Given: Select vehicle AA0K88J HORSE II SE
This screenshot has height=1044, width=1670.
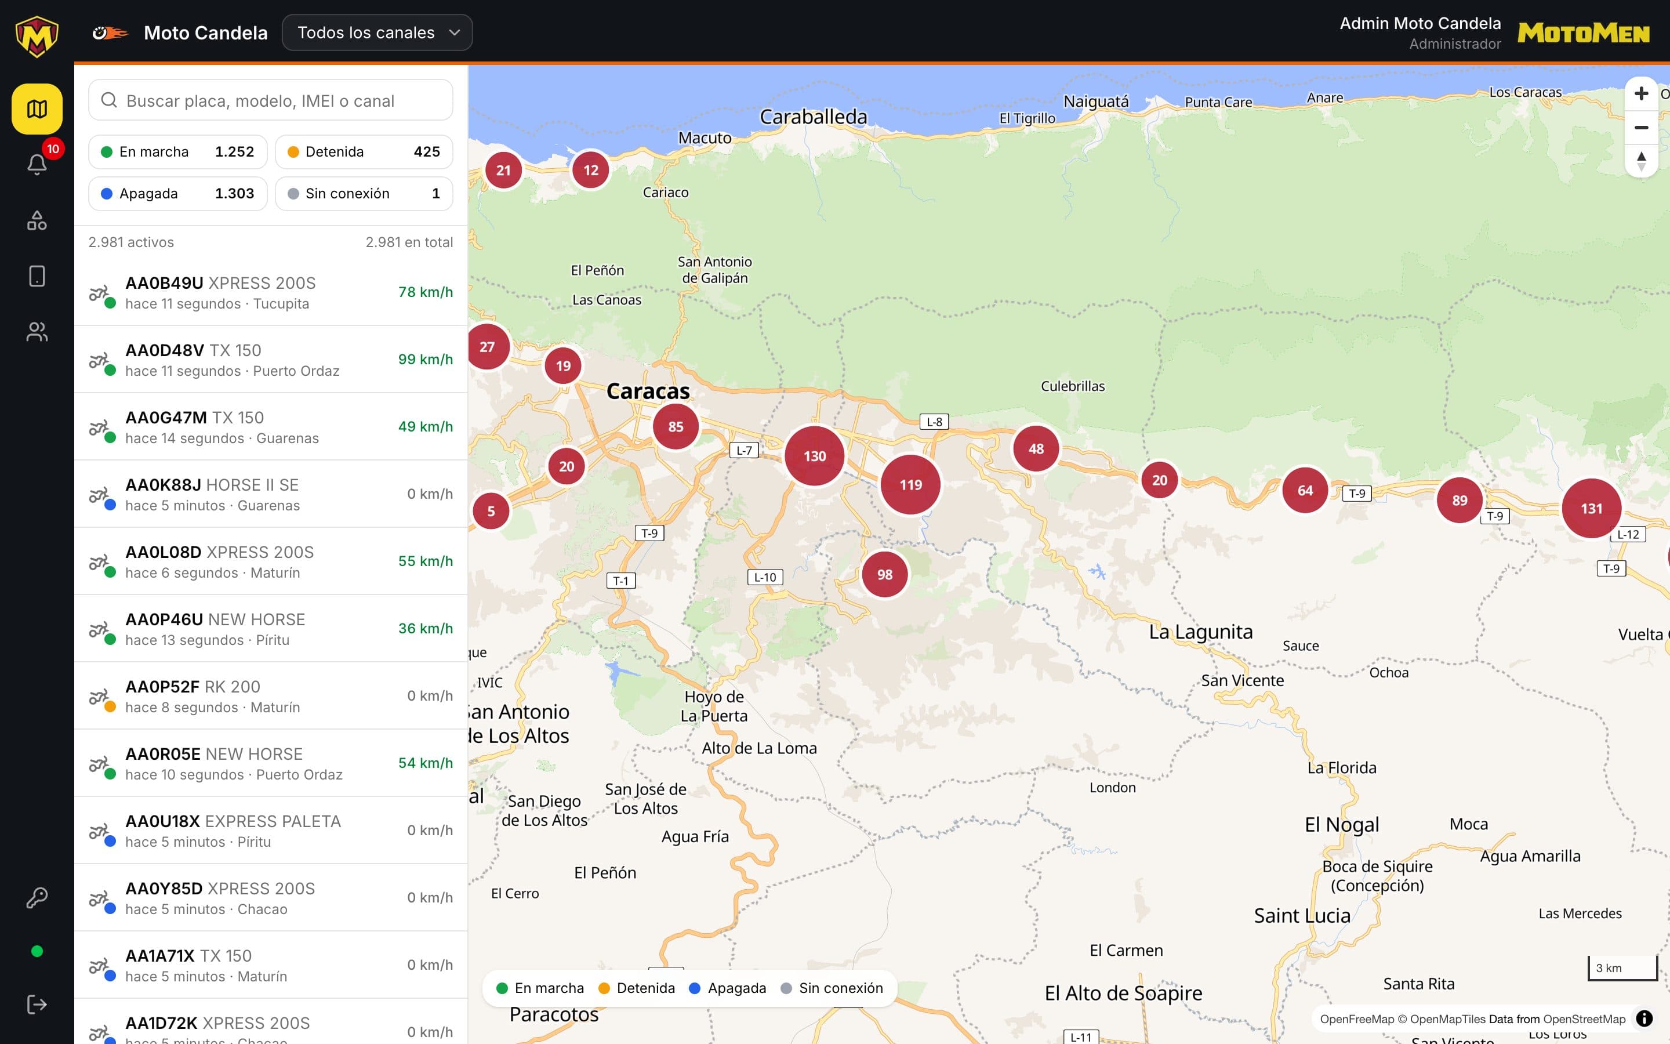Looking at the screenshot, I should click(271, 494).
